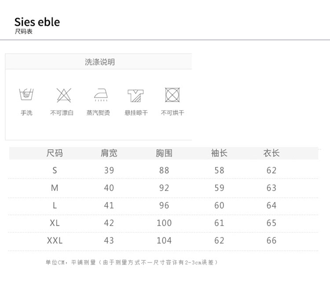
Task: Click the hand wash basin icon
Action: 26,94
